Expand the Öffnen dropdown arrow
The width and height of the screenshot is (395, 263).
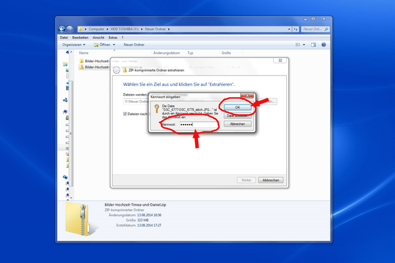[114, 45]
